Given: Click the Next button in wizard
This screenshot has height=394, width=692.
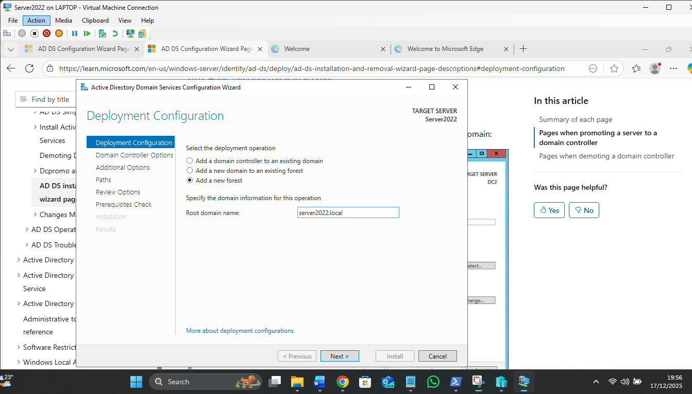Looking at the screenshot, I should 340,356.
